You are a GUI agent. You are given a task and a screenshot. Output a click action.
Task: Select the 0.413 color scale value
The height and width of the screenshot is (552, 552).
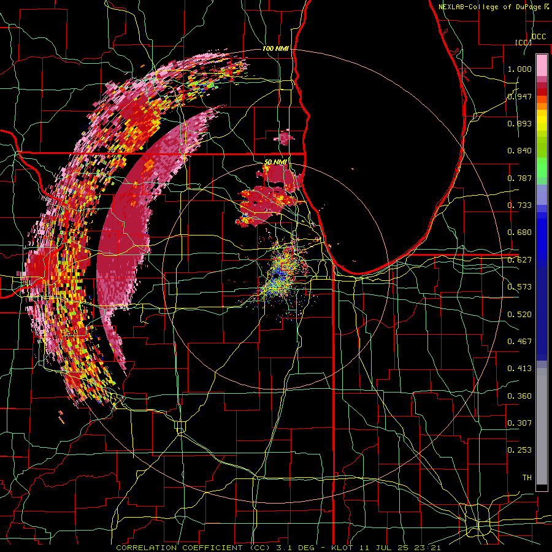click(x=519, y=369)
